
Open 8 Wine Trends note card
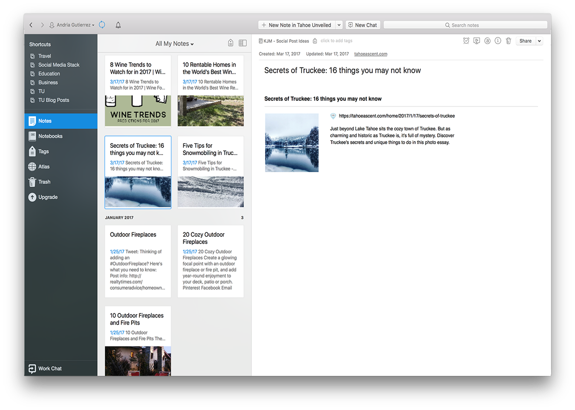tap(138, 91)
